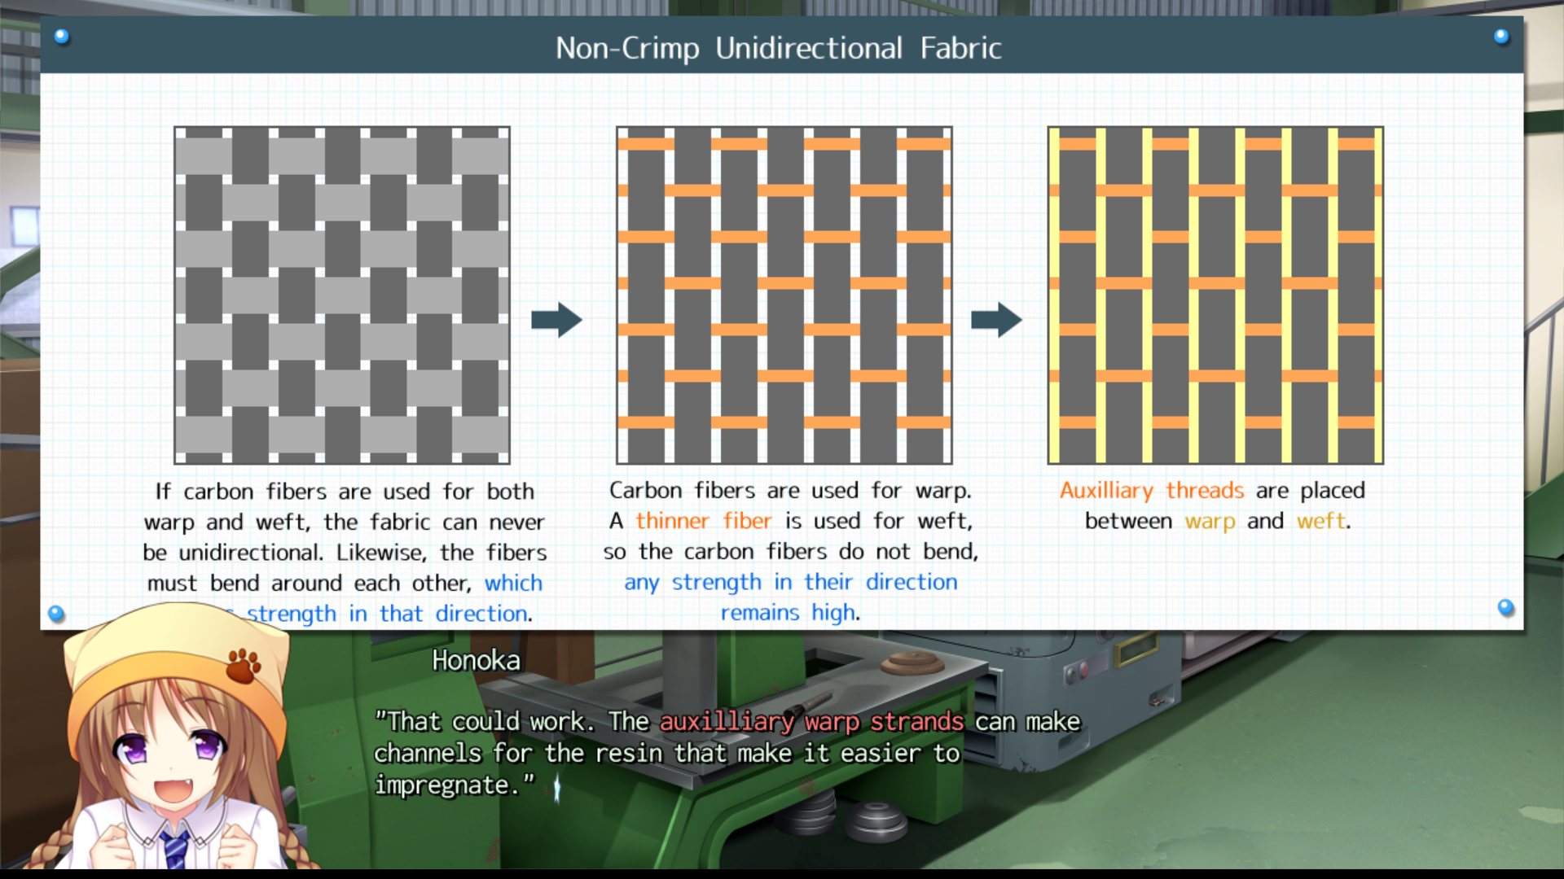Click the 'Non-Crimp Unidirectional Fabric' title bar
The image size is (1564, 879).
[779, 48]
